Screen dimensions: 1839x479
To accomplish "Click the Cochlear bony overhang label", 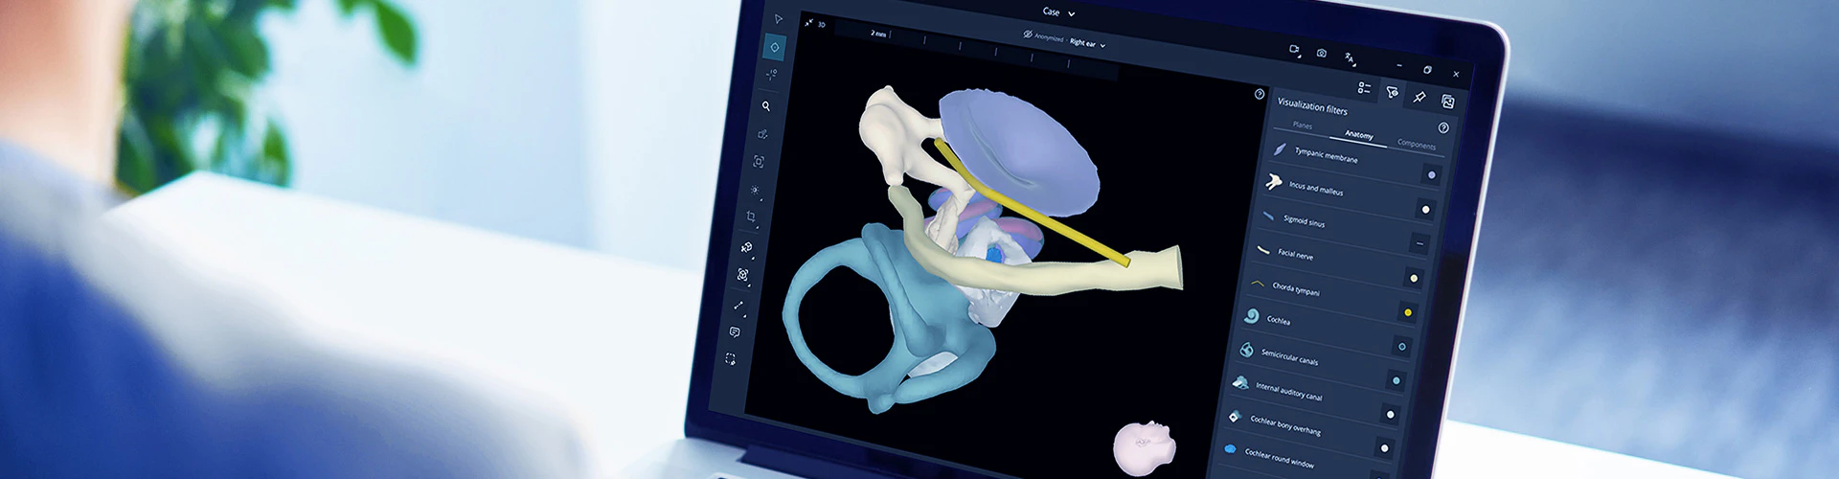I will [x=1285, y=425].
